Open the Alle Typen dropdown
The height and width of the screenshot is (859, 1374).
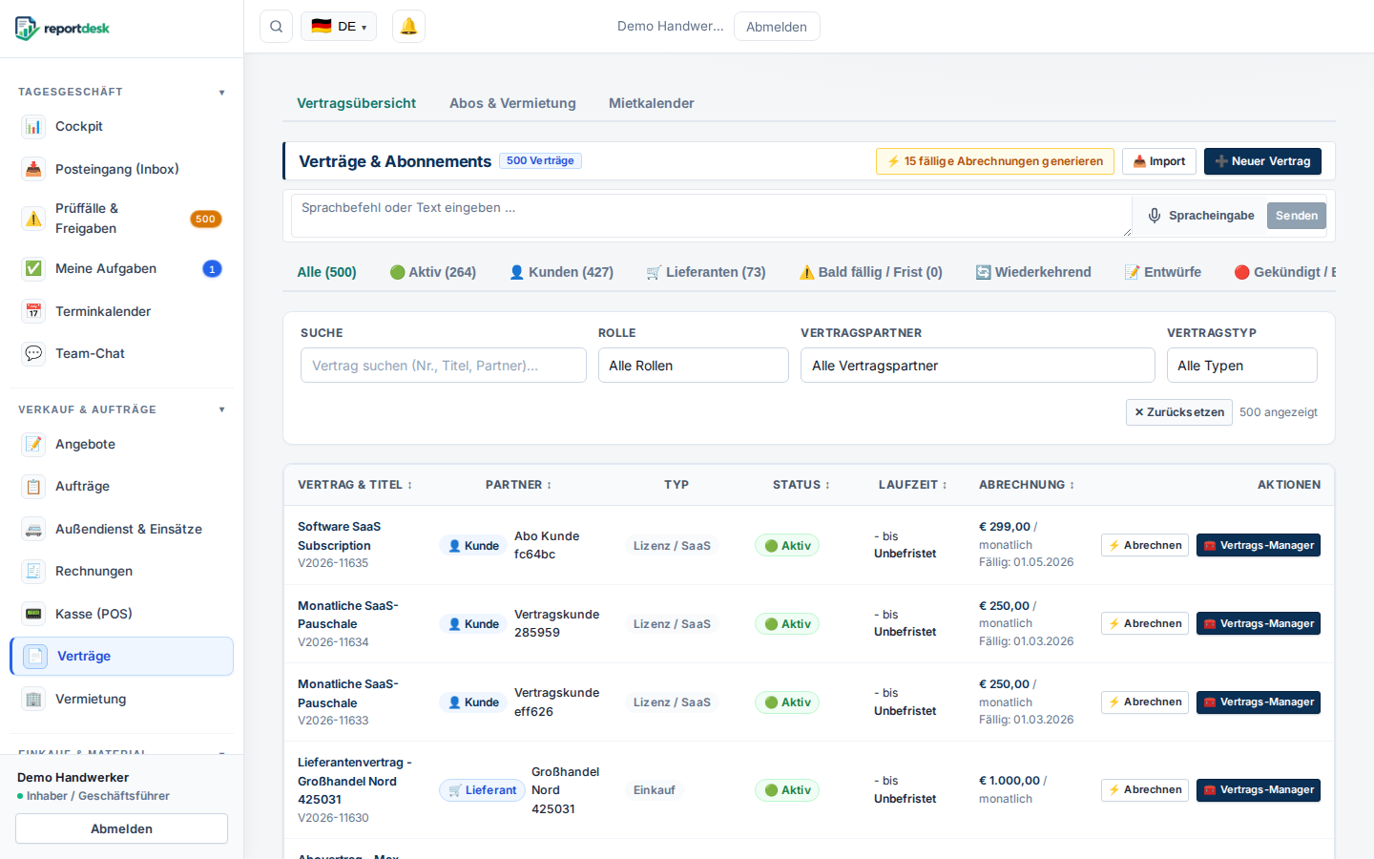pyautogui.click(x=1242, y=366)
